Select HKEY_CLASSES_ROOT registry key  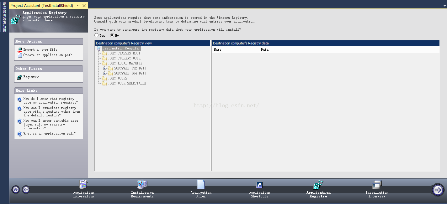(x=124, y=53)
